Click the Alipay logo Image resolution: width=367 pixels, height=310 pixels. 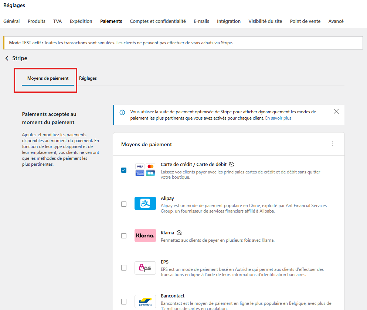click(x=145, y=203)
